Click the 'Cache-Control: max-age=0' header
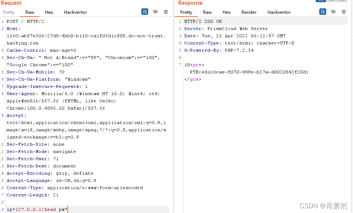The image size is (353, 213). (x=41, y=50)
